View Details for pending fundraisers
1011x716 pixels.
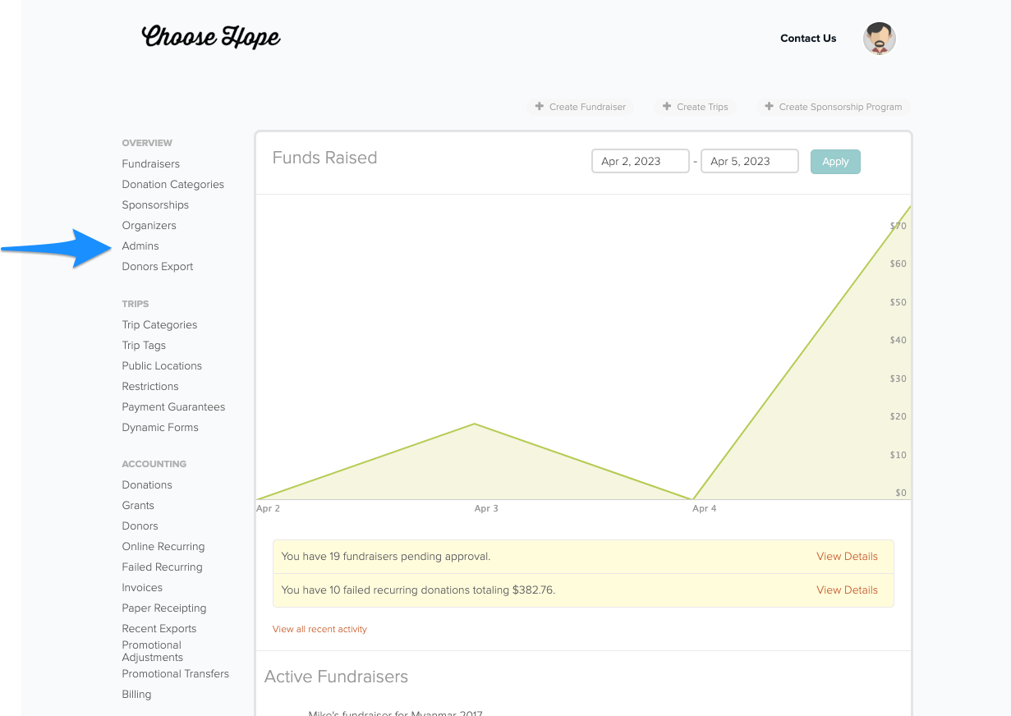pyautogui.click(x=847, y=557)
